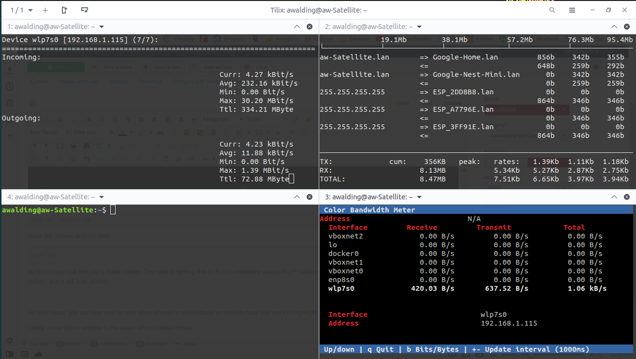Close terminal 1 pane
The image size is (636, 359).
310,27
